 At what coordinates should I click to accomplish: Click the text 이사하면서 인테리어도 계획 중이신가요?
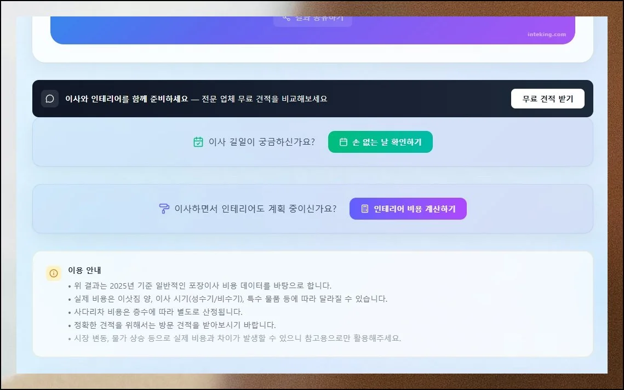[255, 209]
